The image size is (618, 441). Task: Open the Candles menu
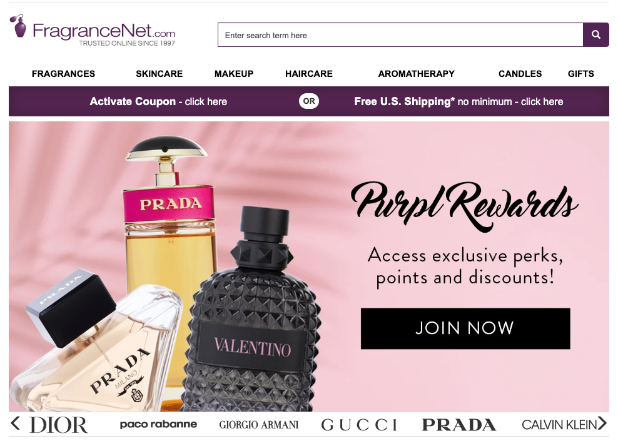tap(520, 74)
